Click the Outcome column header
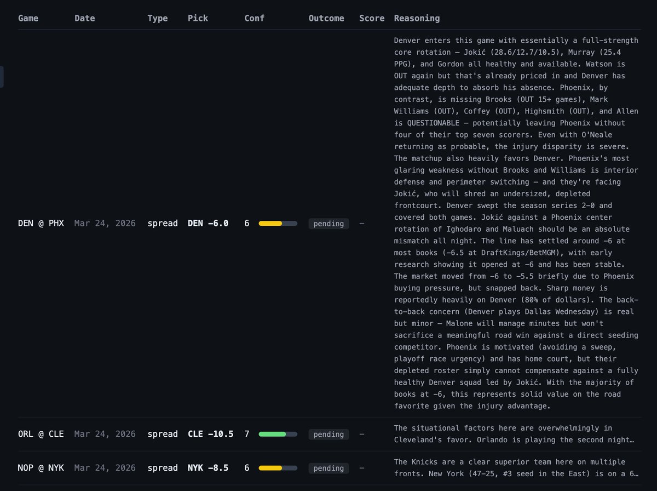657x491 pixels. click(326, 18)
